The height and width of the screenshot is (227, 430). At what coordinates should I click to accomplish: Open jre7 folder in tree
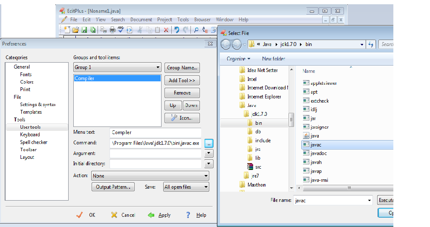click(255, 176)
